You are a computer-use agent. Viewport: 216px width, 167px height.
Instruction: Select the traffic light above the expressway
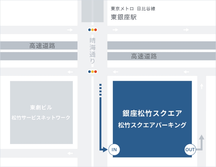92,30
